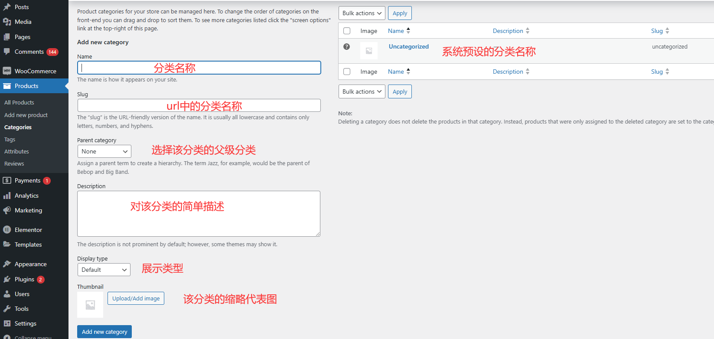Open the Tags submenu item

click(x=10, y=139)
